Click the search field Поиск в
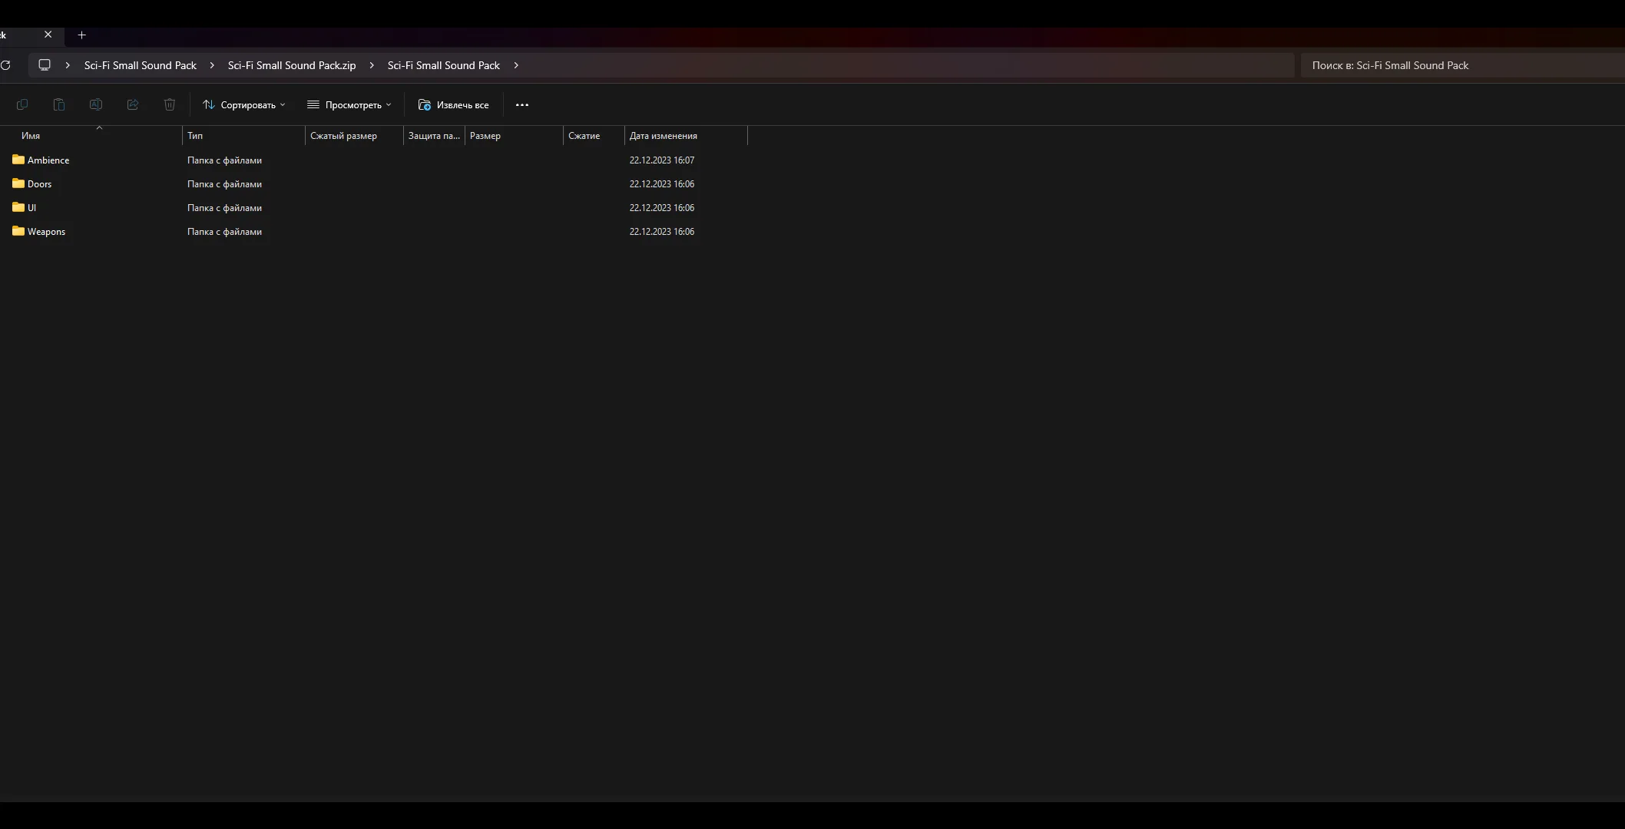 (1459, 65)
